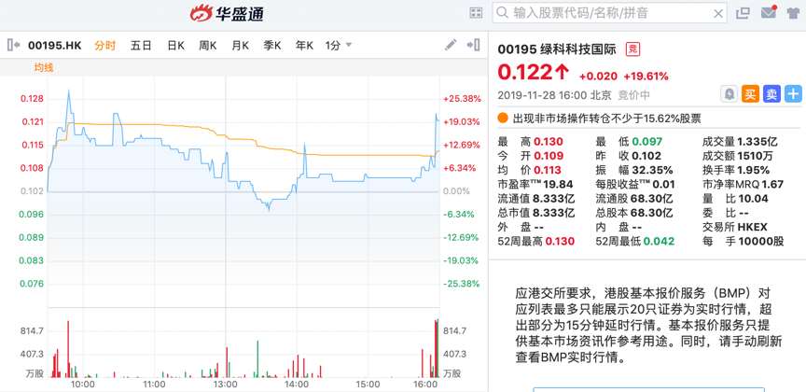This screenshot has height=392, width=806.
Task: Open the pop-out window icon
Action: pos(743,13)
